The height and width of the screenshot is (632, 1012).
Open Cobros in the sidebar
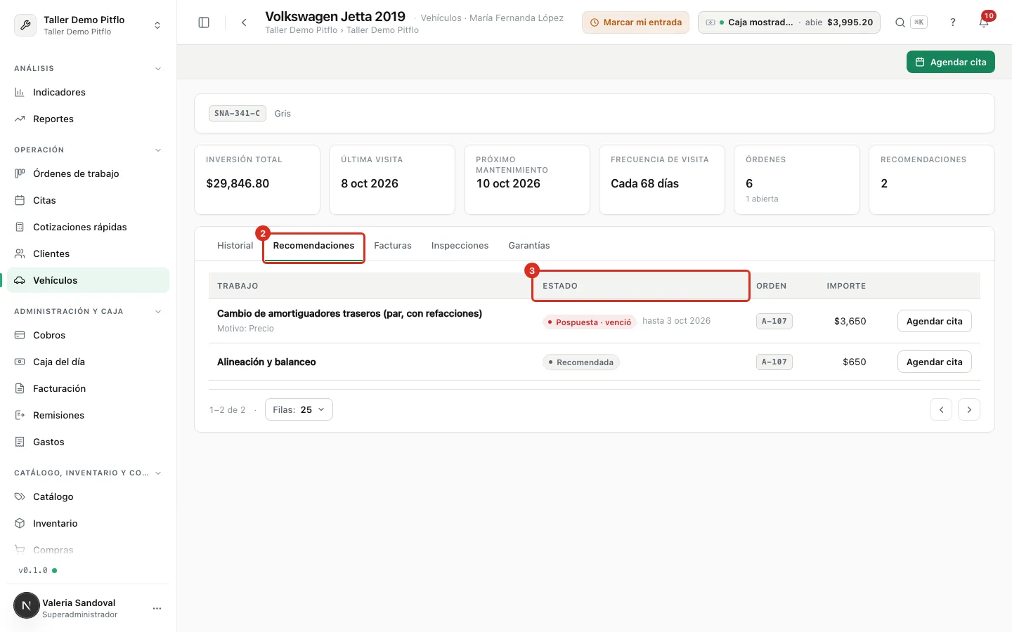coord(88,335)
